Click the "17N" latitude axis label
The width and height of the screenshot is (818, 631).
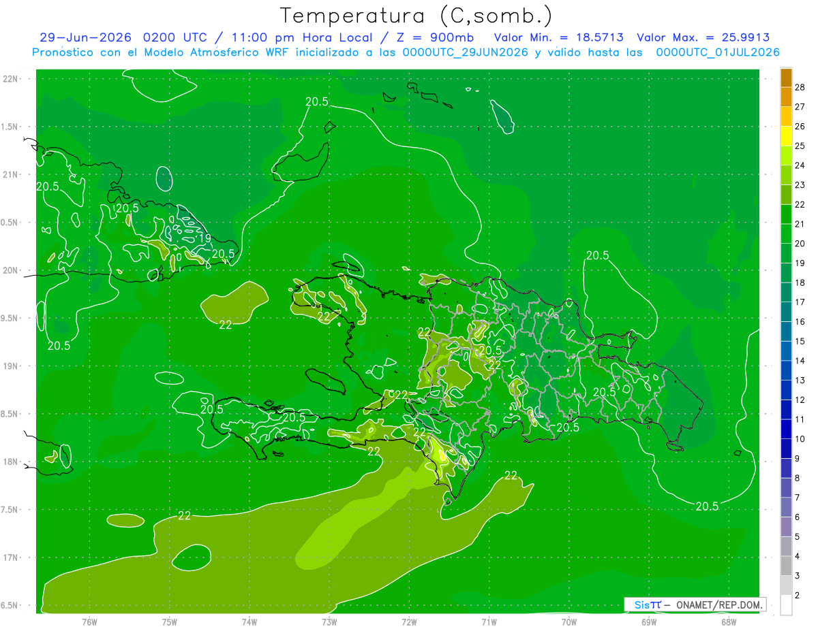[11, 557]
